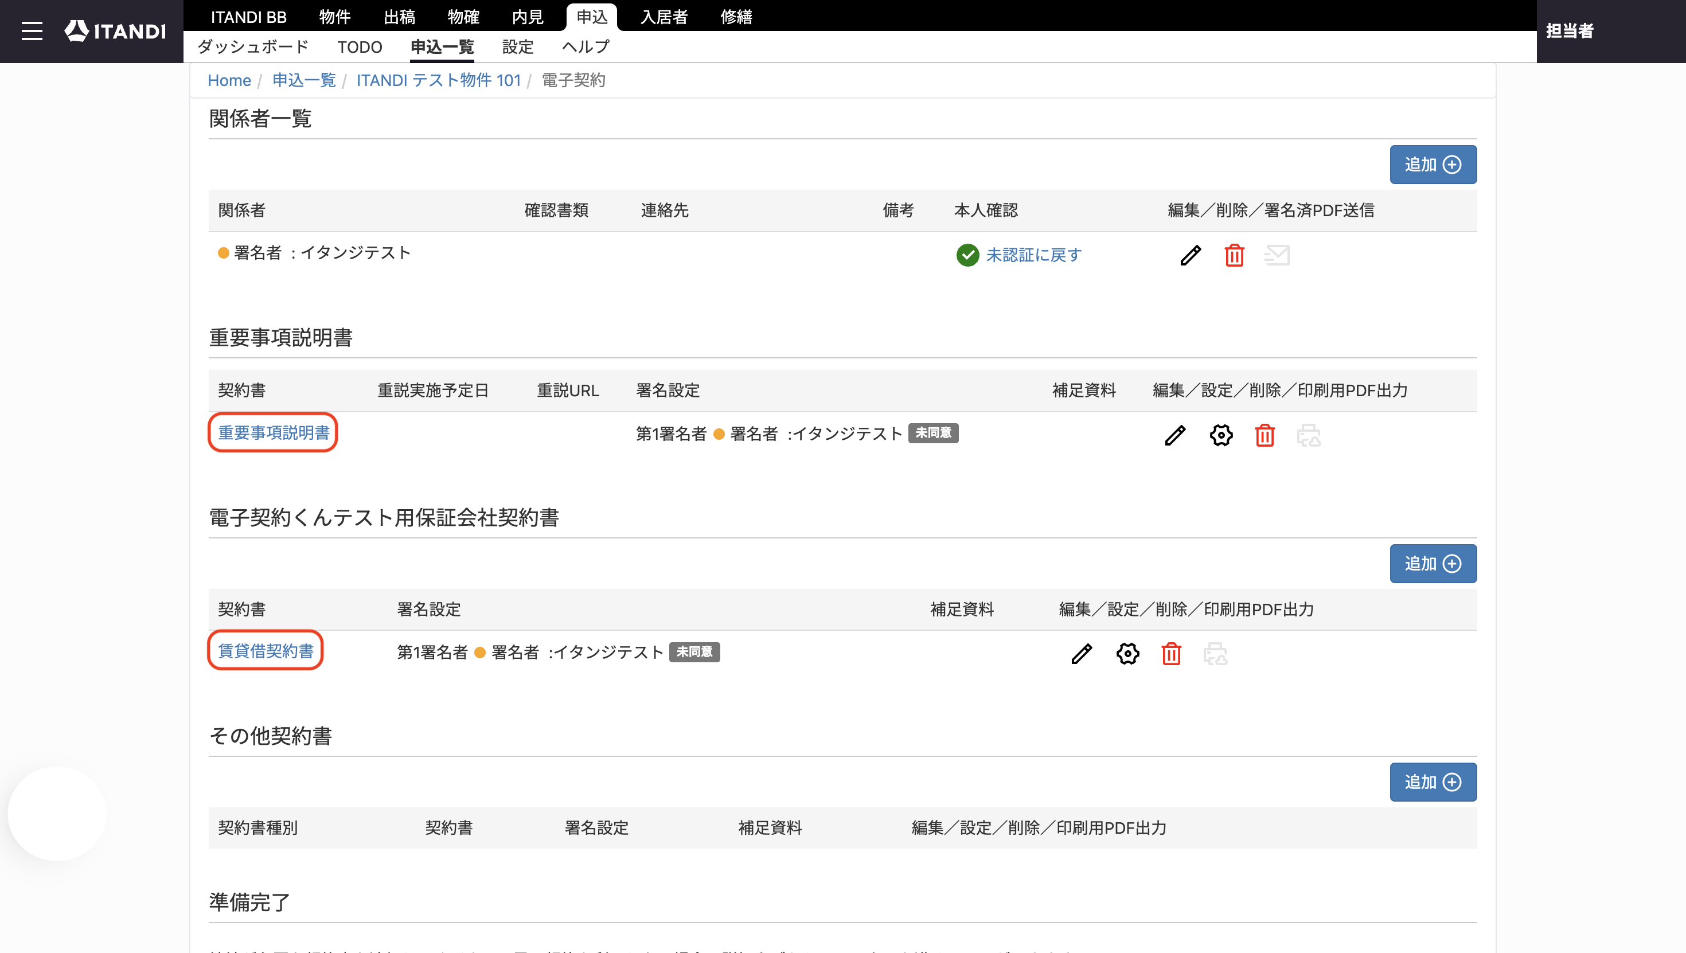Click 未同意 badge in 重要事項説明書 row
The image size is (1686, 953).
934,433
